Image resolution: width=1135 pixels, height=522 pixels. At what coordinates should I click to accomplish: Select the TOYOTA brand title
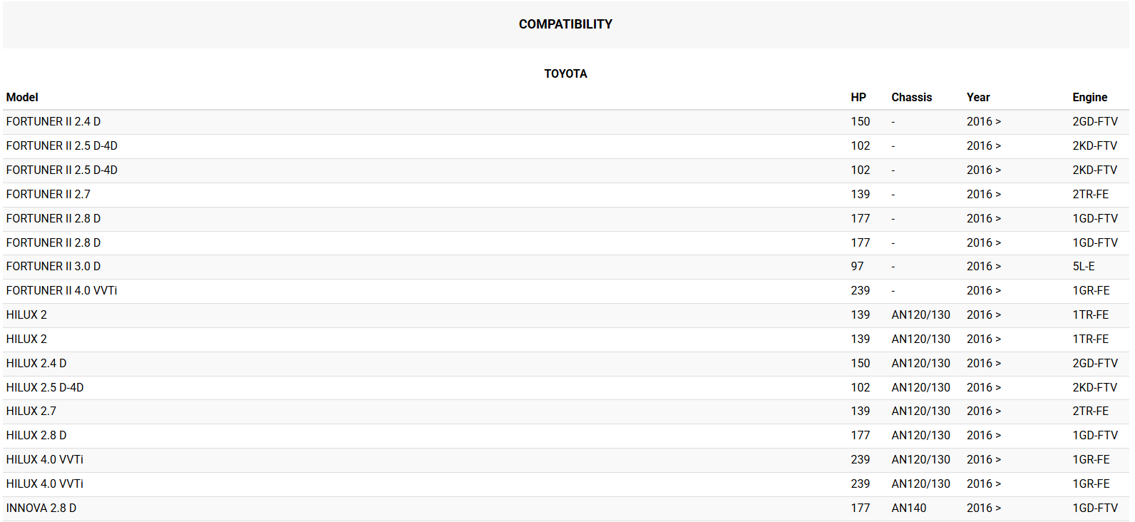[565, 73]
